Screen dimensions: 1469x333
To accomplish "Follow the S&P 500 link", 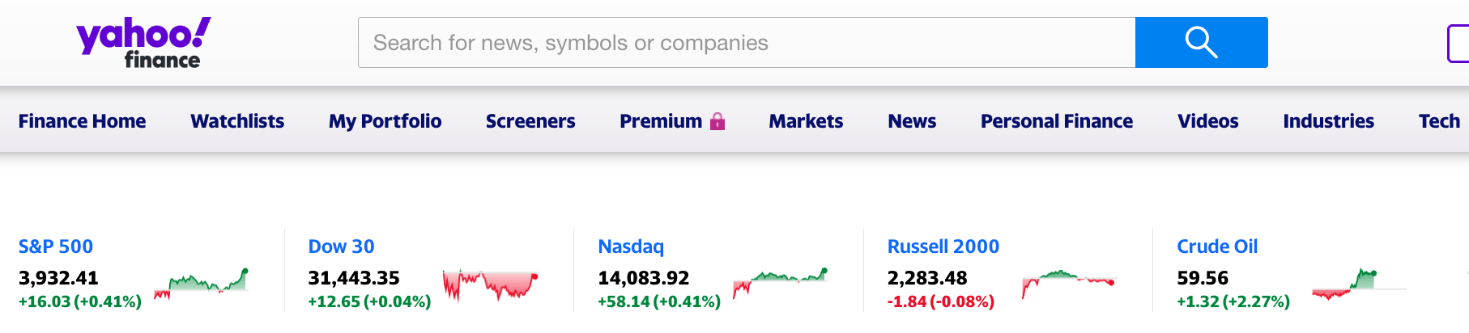I will click(56, 247).
